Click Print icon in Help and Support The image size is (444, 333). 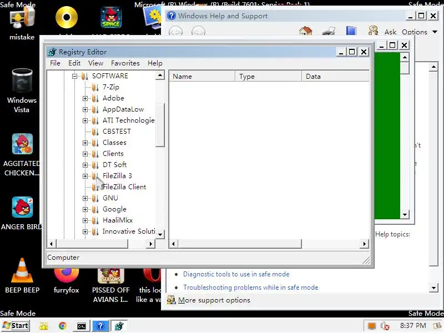point(329,31)
